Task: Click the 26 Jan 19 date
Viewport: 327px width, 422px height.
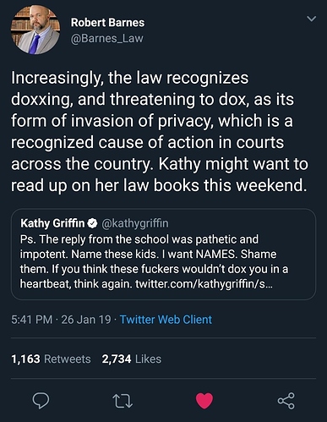Action: coord(86,320)
